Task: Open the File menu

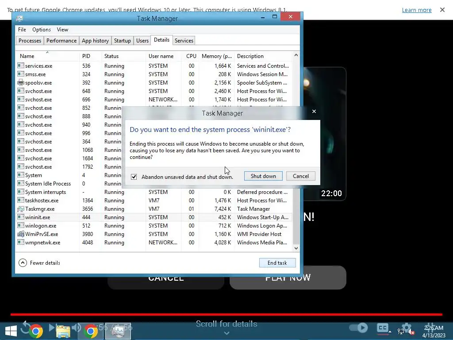Action: click(x=22, y=30)
